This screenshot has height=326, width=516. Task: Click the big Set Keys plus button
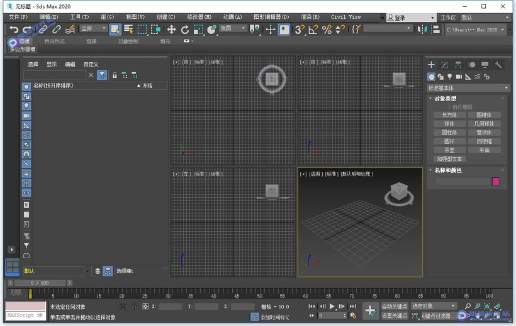pos(370,310)
